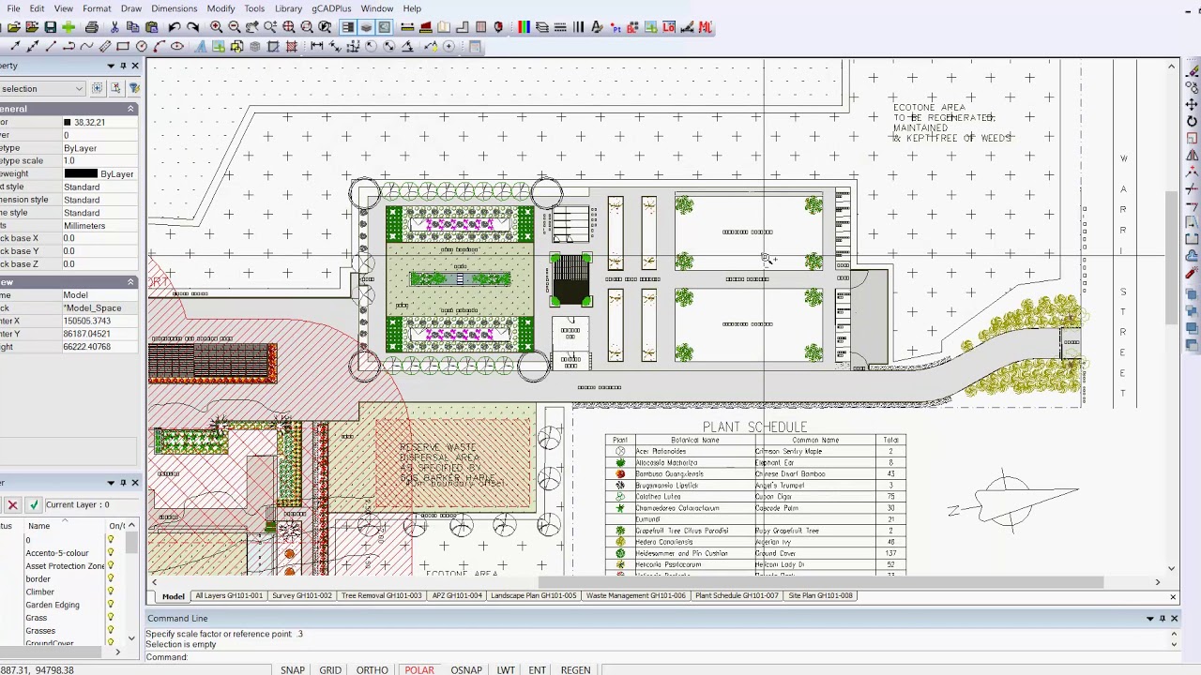Open the Dimensions menu
The height and width of the screenshot is (675, 1201).
click(174, 8)
